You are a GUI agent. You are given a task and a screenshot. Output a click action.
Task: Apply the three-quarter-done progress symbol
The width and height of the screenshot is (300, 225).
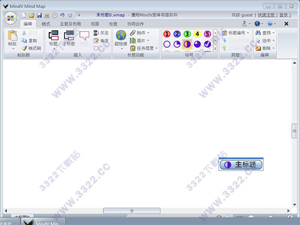pyautogui.click(x=197, y=44)
